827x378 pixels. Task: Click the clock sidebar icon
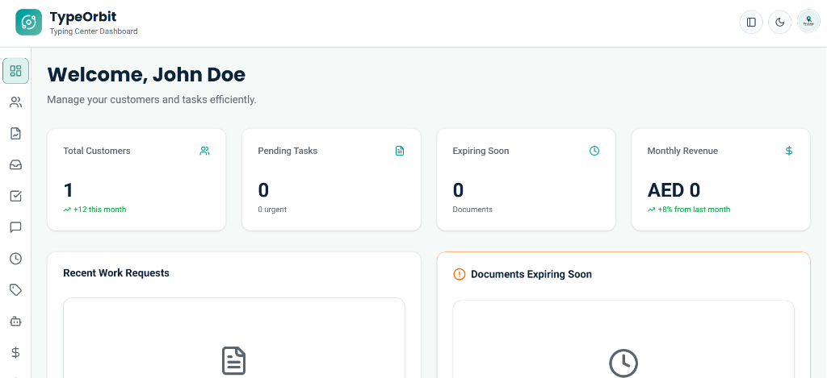pyautogui.click(x=15, y=259)
